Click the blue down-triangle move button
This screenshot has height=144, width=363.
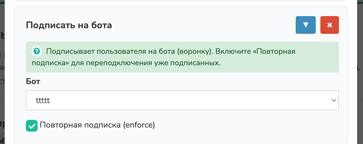tap(305, 25)
